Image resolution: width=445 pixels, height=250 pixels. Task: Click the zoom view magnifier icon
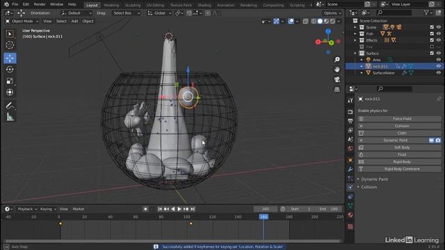click(337, 60)
